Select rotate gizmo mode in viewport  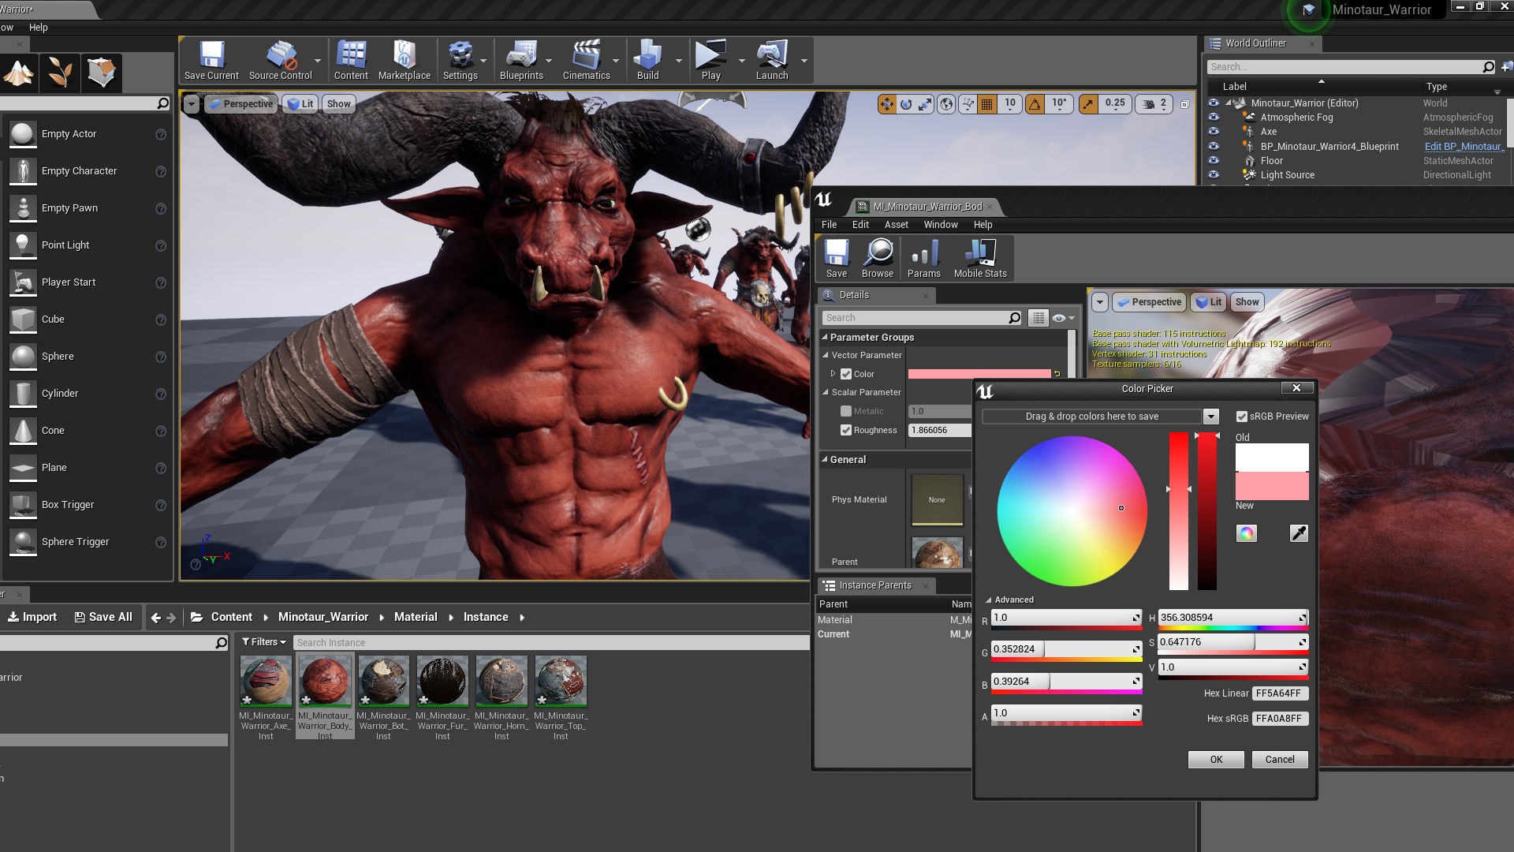[906, 104]
